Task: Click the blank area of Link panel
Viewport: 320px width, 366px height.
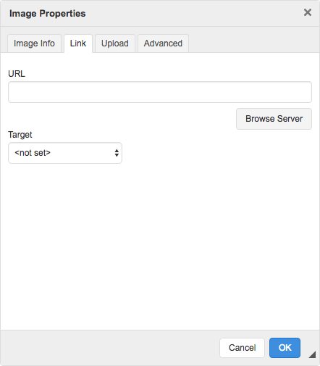Action: click(x=160, y=241)
